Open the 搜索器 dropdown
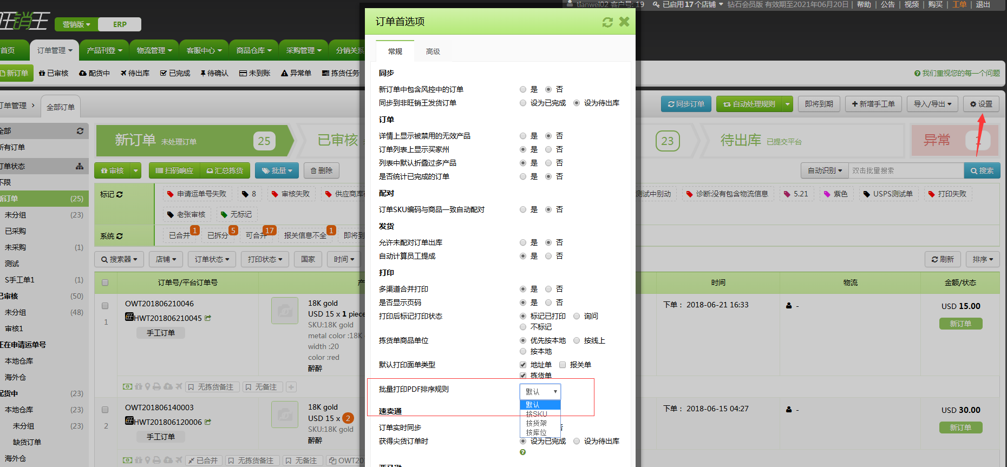 click(119, 259)
